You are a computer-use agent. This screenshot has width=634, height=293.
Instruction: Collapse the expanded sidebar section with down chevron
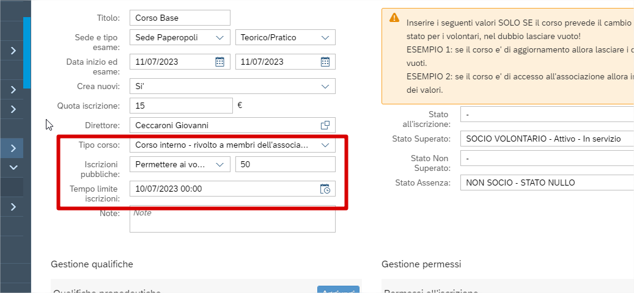tap(13, 167)
